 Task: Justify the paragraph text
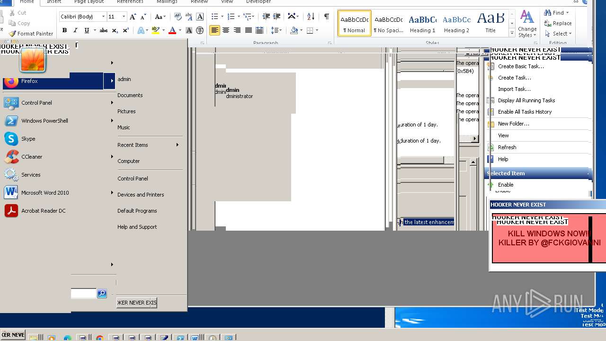(x=248, y=30)
